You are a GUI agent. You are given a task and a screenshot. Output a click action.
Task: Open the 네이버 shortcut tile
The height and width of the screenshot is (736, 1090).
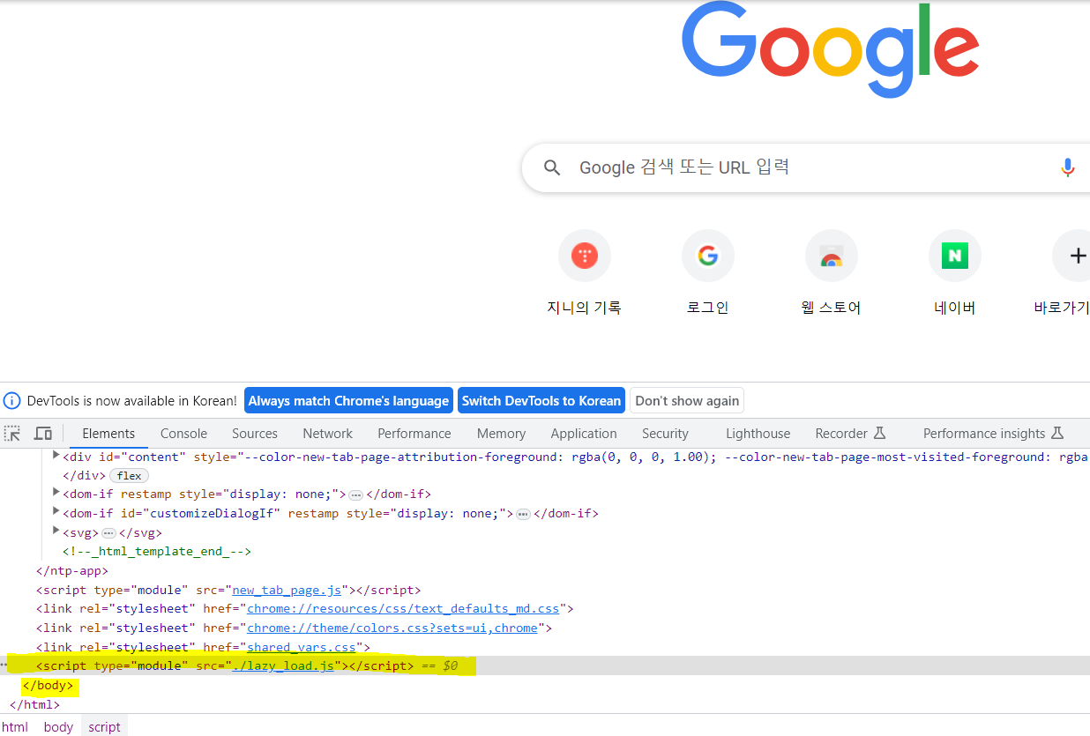coord(954,272)
